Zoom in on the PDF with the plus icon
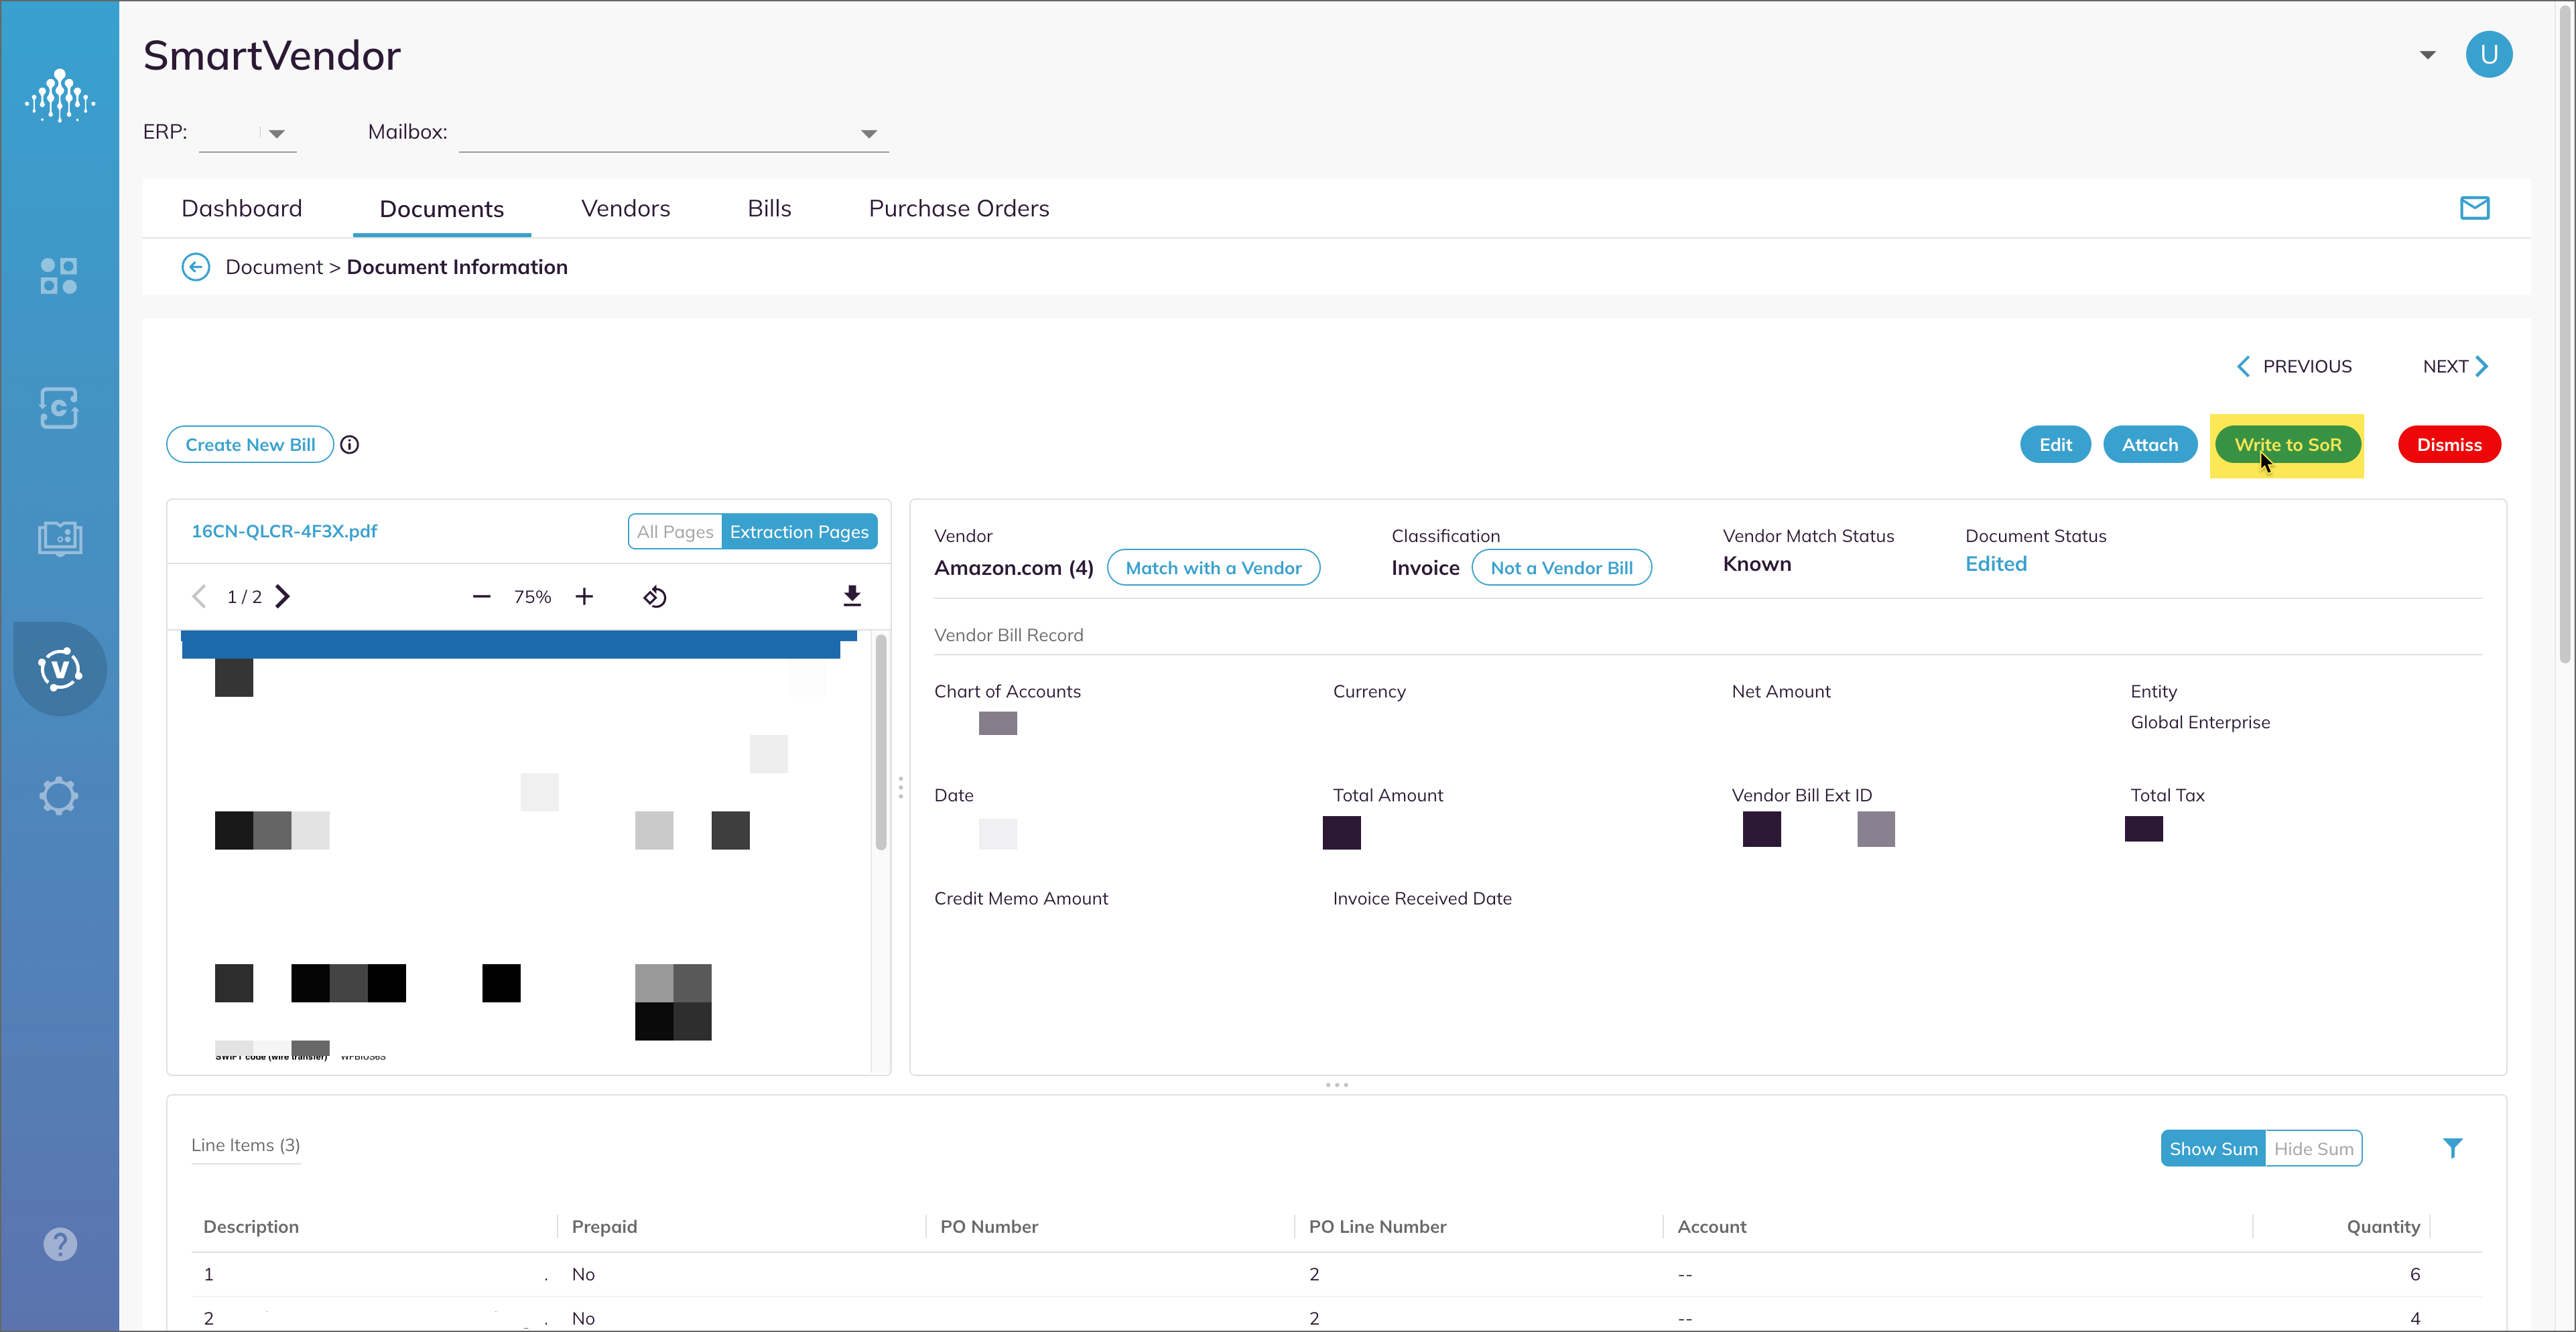The height and width of the screenshot is (1332, 2576). pos(584,596)
